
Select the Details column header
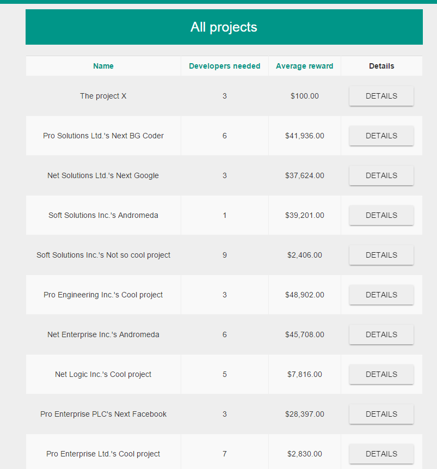381,66
